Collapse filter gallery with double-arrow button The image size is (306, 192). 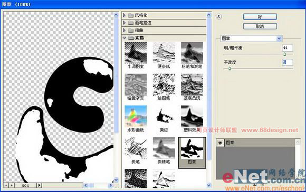pos(219,17)
